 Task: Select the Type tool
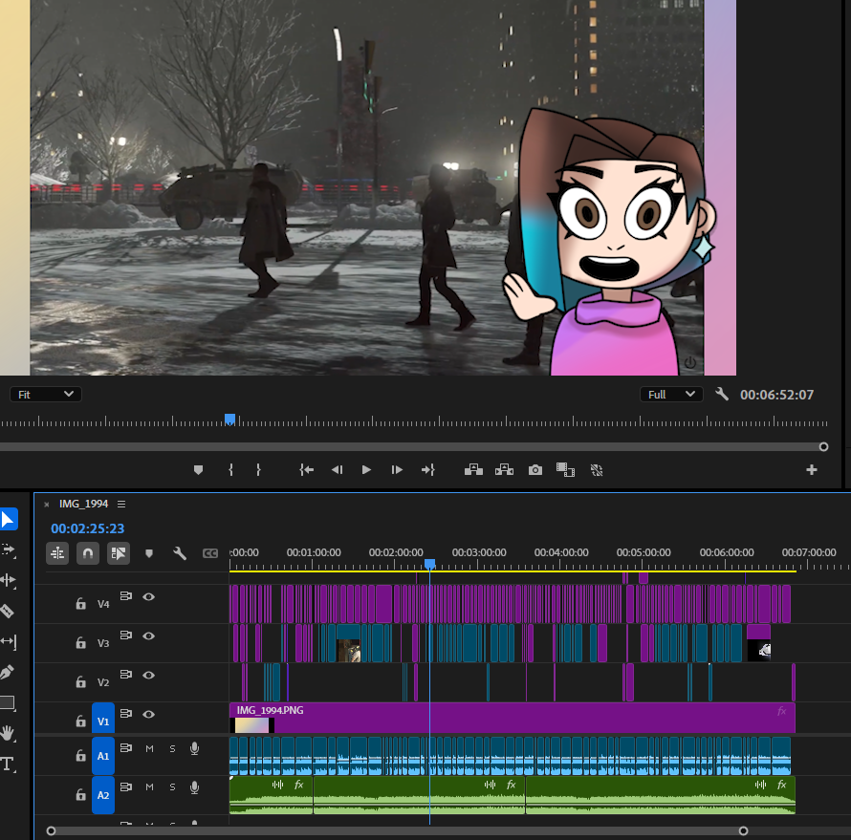pos(8,765)
